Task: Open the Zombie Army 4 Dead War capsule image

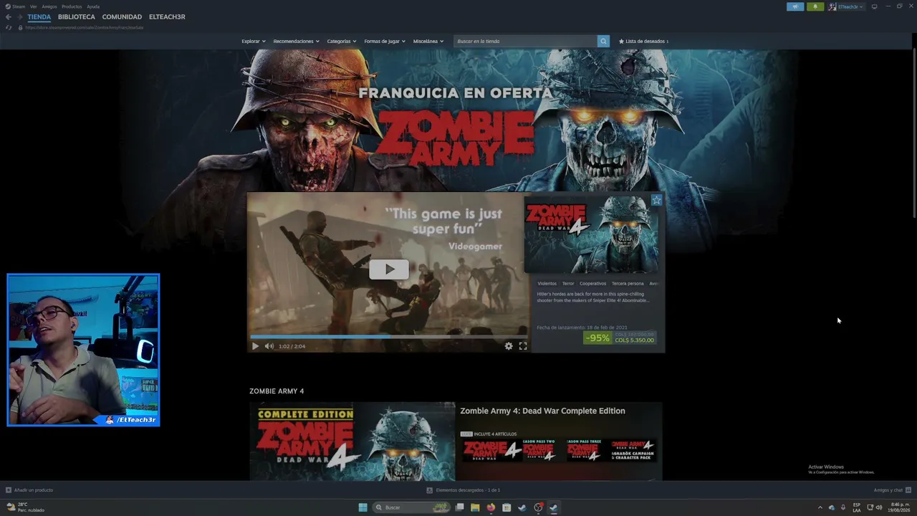Action: click(592, 234)
